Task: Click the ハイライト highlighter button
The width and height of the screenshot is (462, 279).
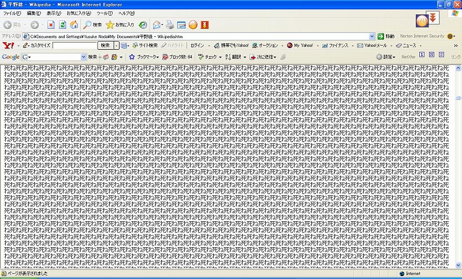Action: 172,46
